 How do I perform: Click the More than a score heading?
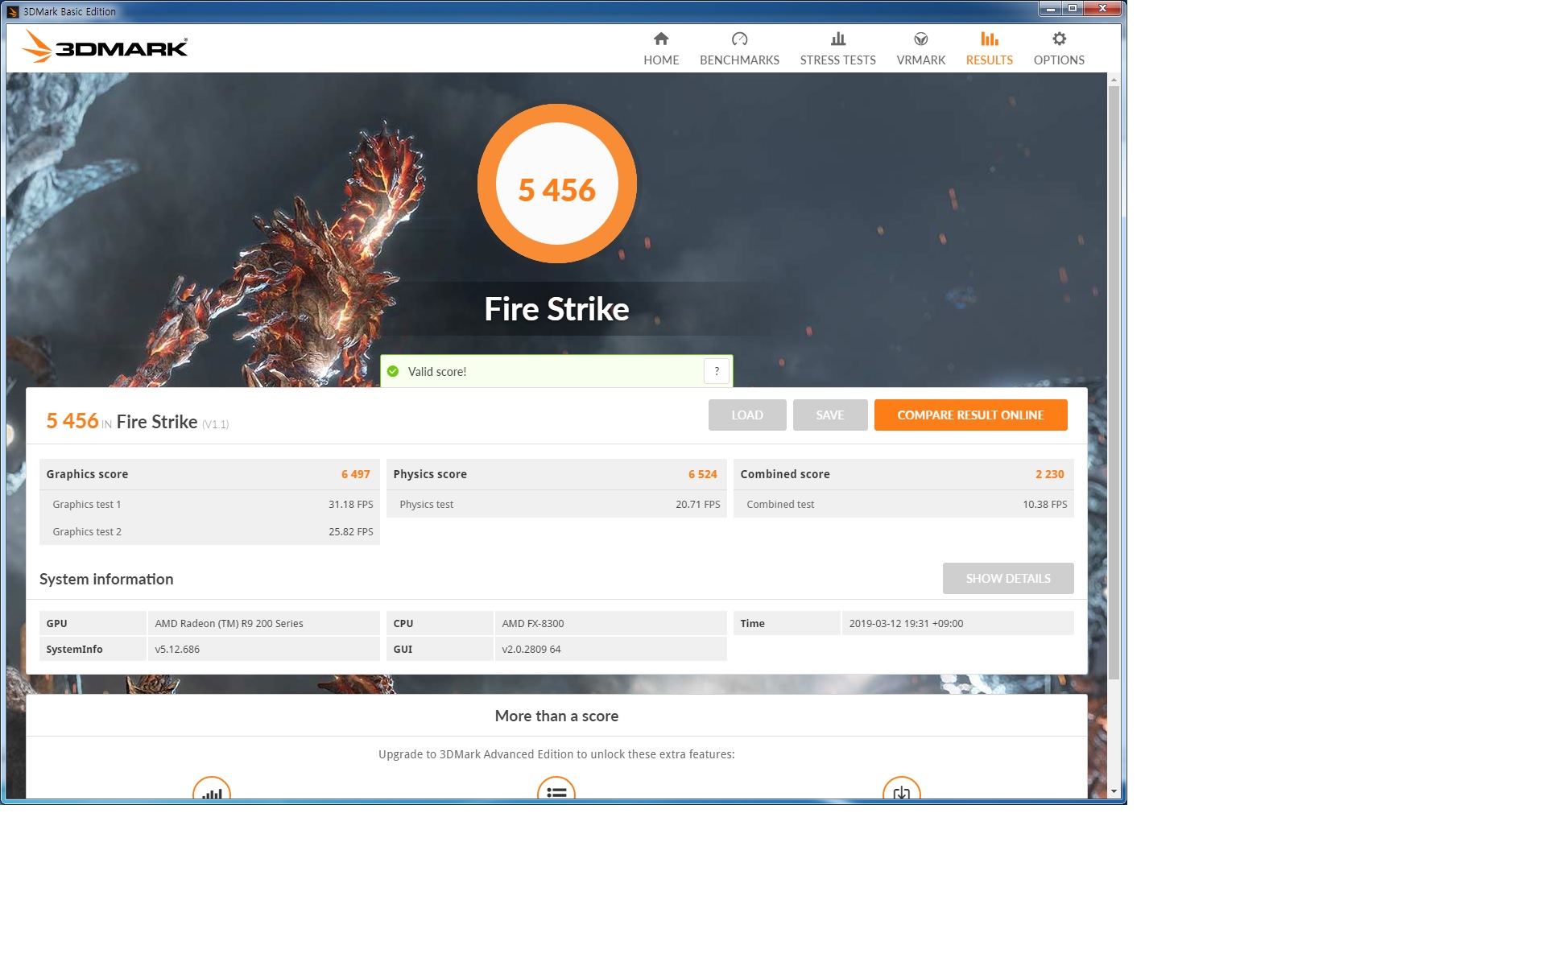tap(556, 716)
